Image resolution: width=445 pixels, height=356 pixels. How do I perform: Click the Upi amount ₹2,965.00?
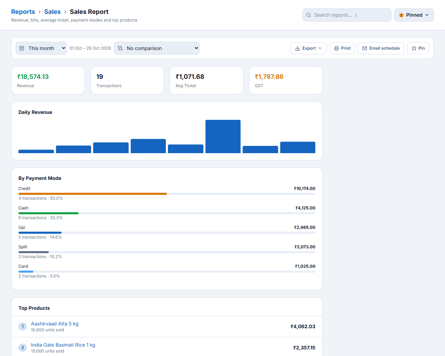[305, 227]
